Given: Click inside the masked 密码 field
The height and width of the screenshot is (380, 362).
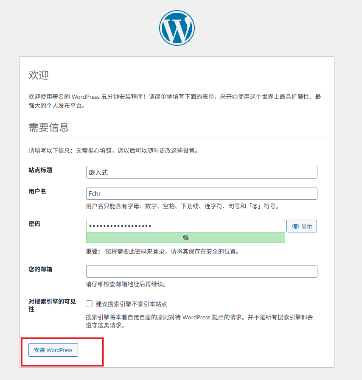Looking at the screenshot, I should (x=185, y=226).
